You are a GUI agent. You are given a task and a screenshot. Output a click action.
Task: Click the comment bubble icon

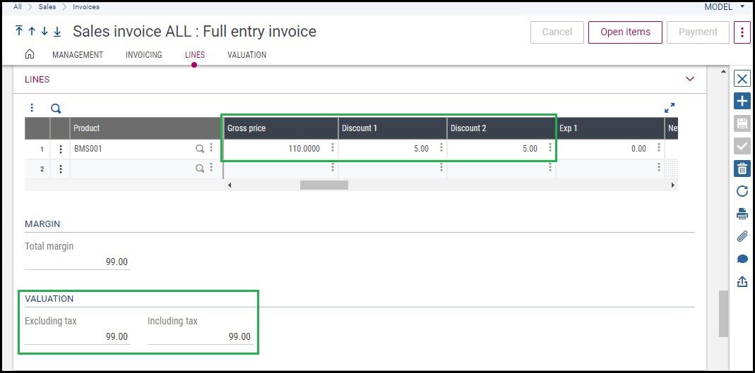click(742, 259)
